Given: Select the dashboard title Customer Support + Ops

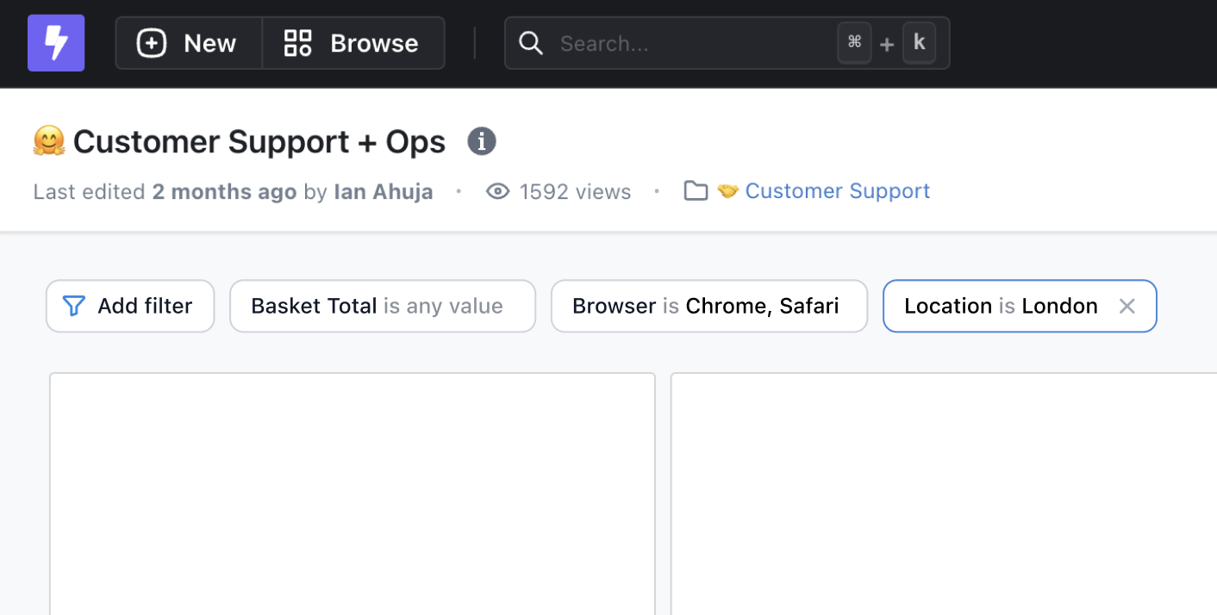Looking at the screenshot, I should coord(259,140).
